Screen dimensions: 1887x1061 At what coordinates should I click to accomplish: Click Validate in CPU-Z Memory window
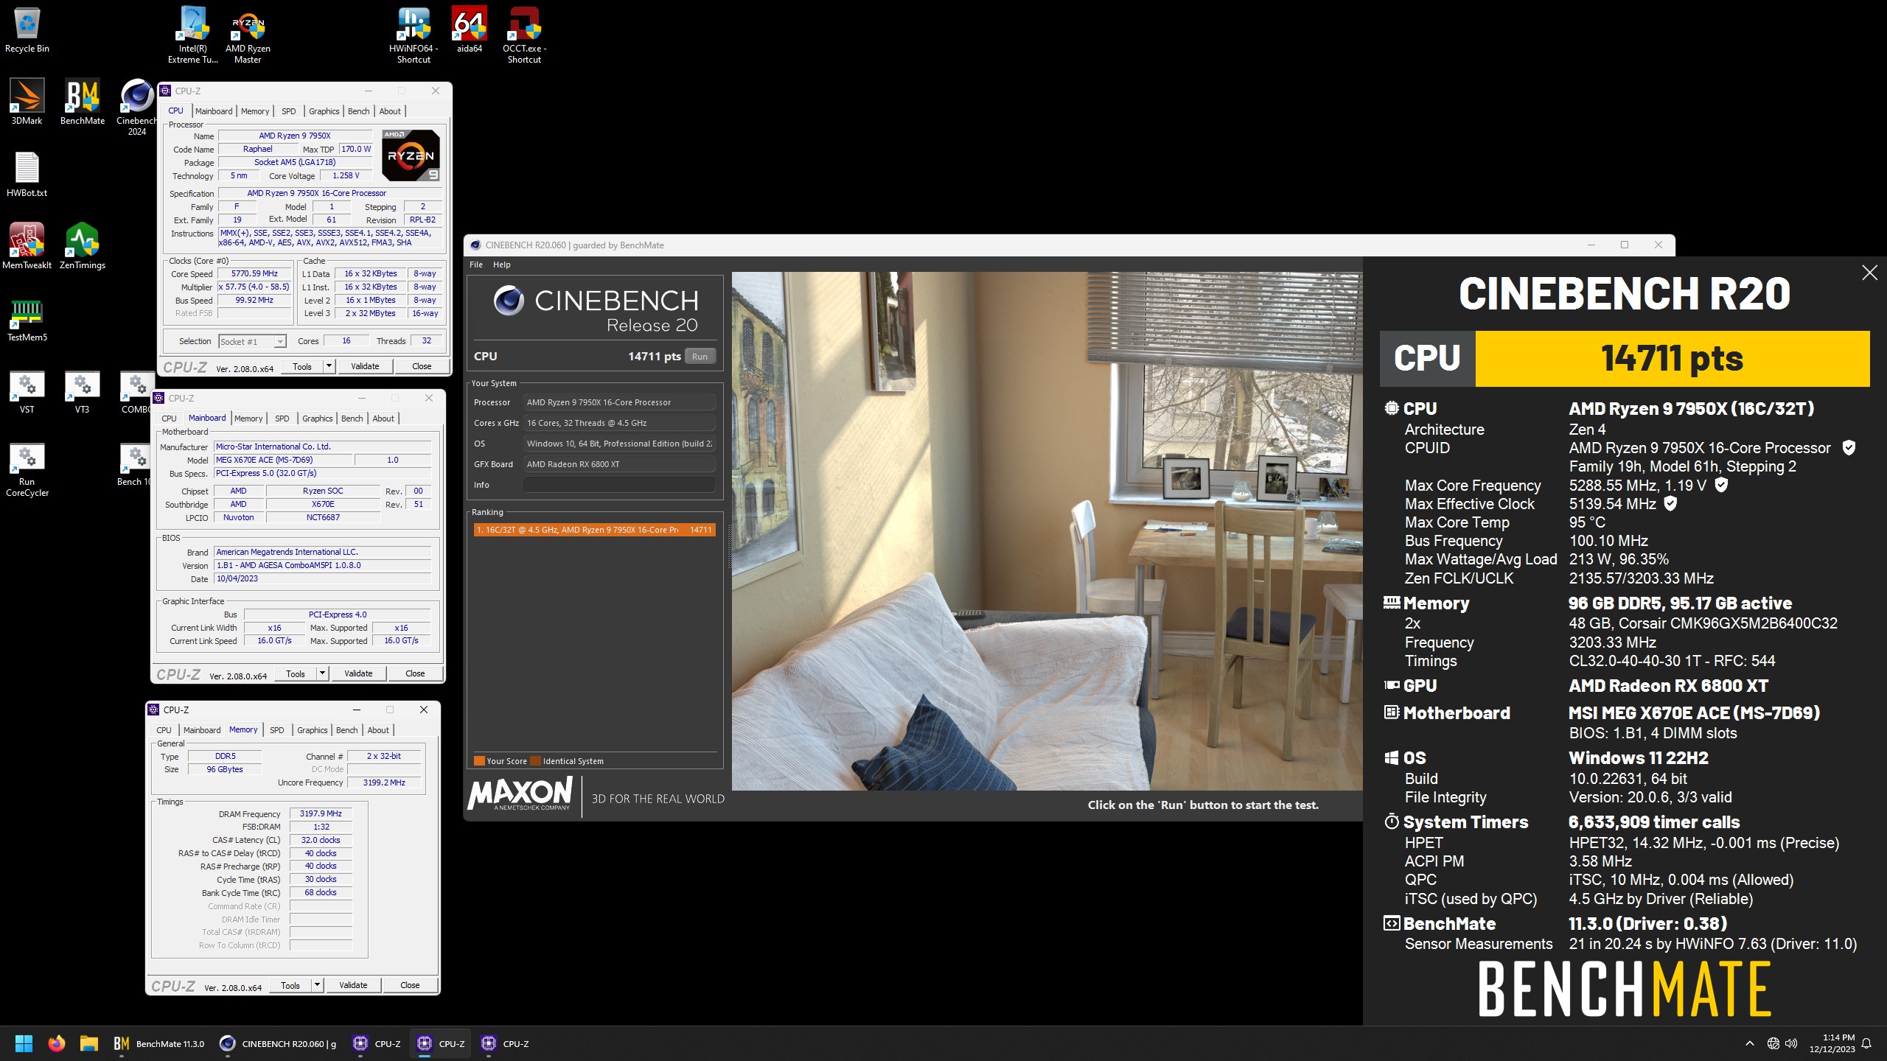pyautogui.click(x=353, y=985)
